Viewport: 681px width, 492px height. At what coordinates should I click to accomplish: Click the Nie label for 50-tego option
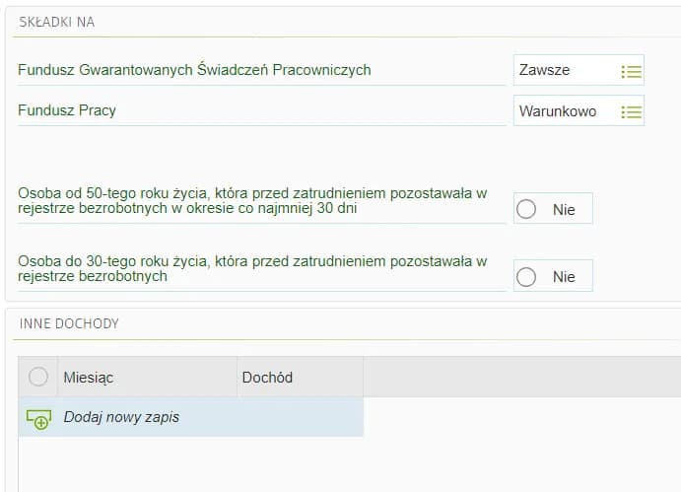[x=564, y=210]
